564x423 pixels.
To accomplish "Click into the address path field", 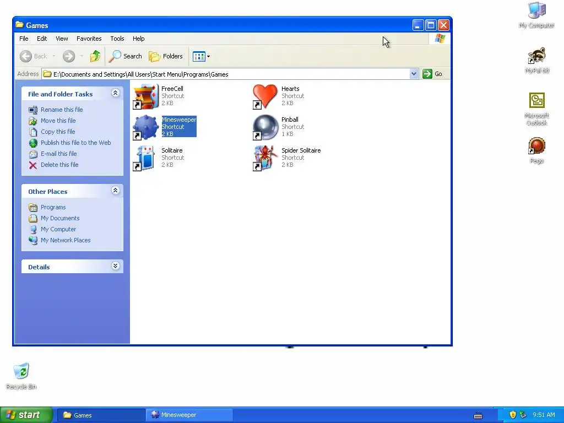I will 226,74.
